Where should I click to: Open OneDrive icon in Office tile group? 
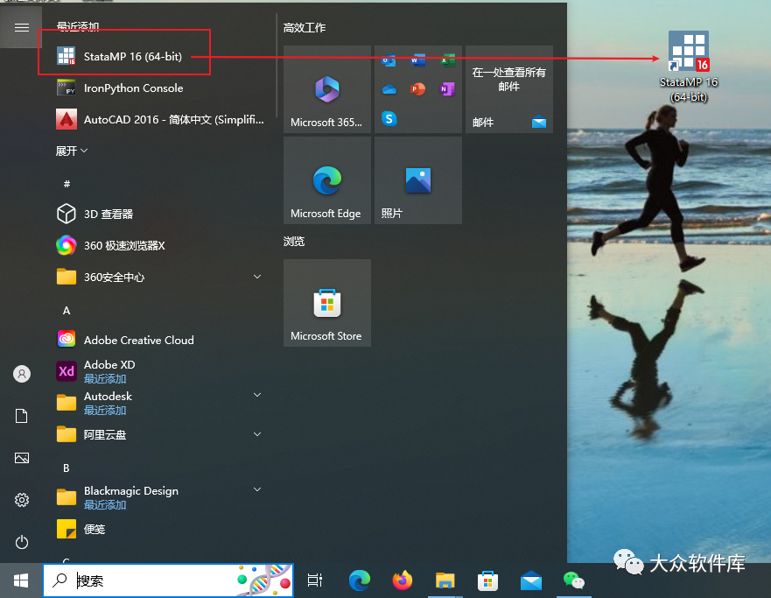click(x=389, y=89)
